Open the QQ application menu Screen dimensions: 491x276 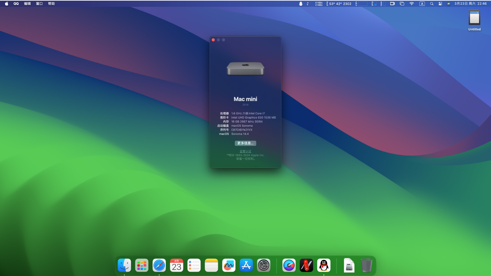pyautogui.click(x=16, y=4)
